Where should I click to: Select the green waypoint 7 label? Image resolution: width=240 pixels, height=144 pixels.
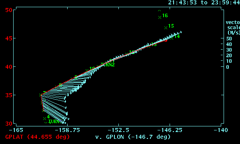[x=44, y=93]
